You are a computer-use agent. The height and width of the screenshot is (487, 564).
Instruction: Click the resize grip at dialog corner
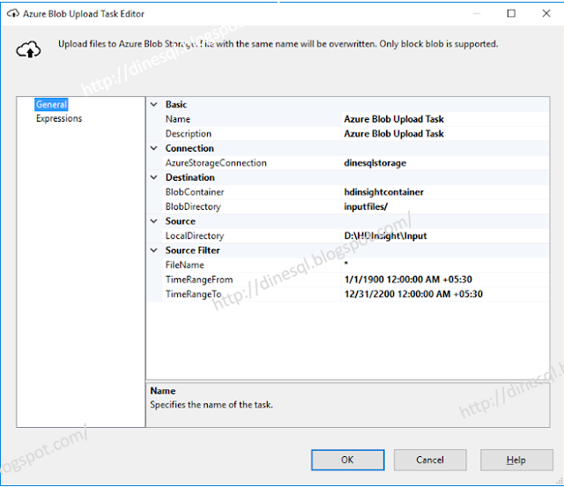click(560, 481)
